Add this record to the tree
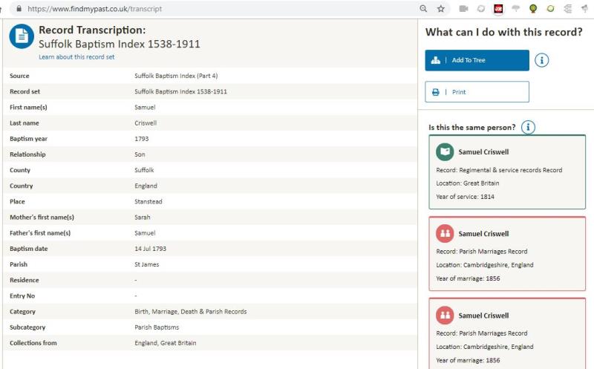The image size is (594, 369). coord(477,60)
